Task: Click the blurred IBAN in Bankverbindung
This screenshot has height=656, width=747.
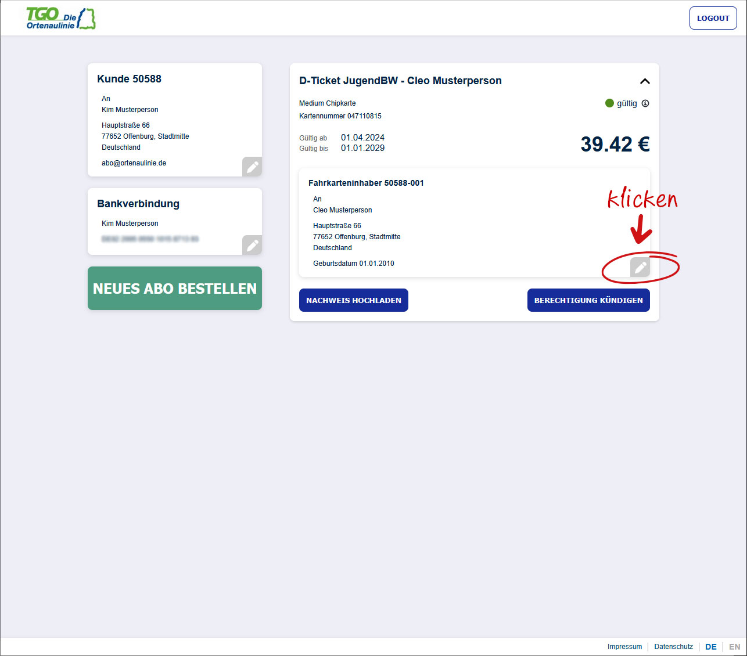Action: [150, 239]
